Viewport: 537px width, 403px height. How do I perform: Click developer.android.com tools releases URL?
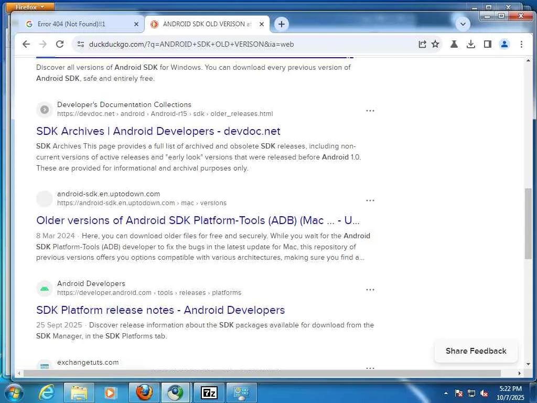(x=149, y=293)
